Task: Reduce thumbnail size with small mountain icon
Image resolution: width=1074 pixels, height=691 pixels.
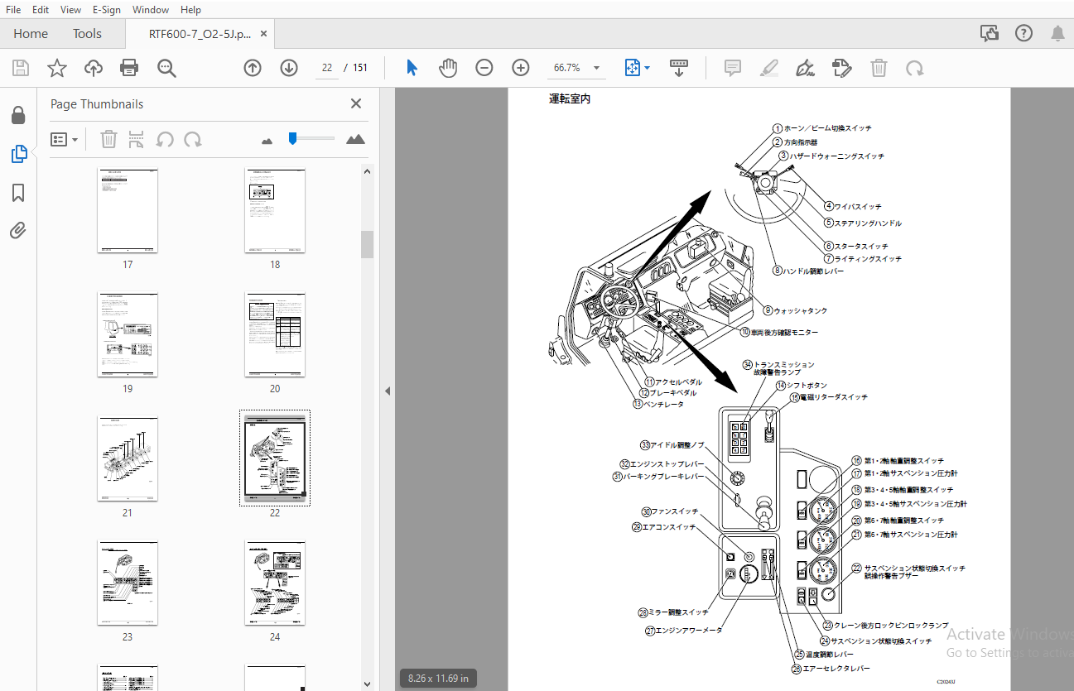Action: [267, 141]
